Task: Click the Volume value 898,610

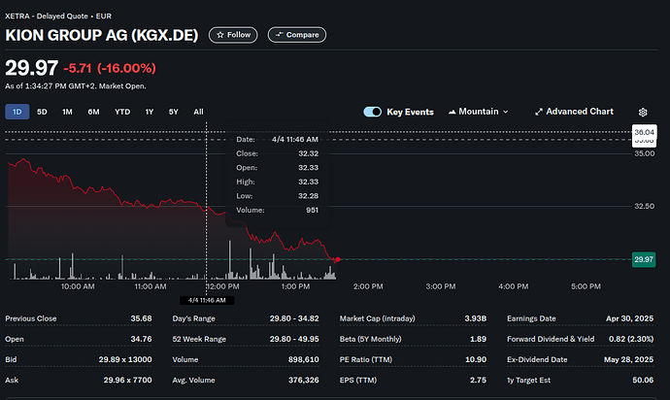Action: click(303, 359)
